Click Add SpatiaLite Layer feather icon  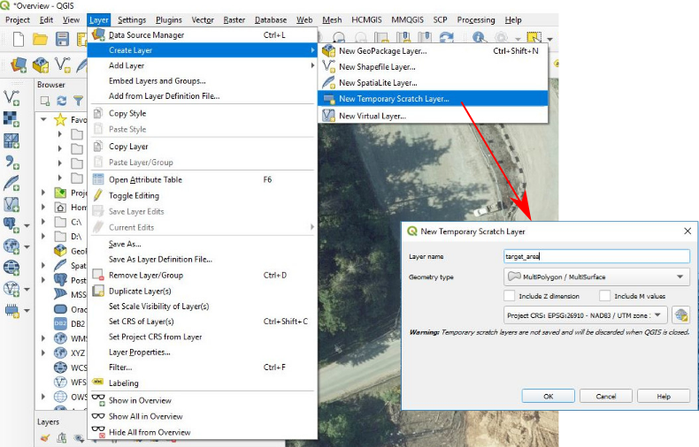[12, 183]
